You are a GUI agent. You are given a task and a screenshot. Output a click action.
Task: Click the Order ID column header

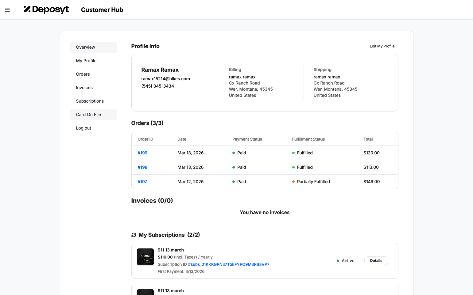pos(145,139)
